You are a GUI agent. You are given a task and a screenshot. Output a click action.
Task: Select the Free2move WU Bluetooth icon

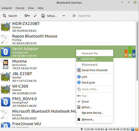pyautogui.click(x=6, y=125)
